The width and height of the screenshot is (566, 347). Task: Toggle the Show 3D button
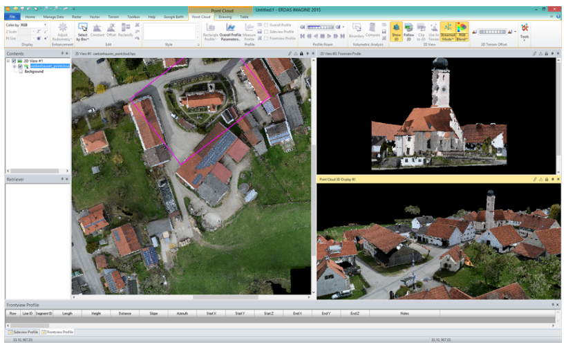396,30
